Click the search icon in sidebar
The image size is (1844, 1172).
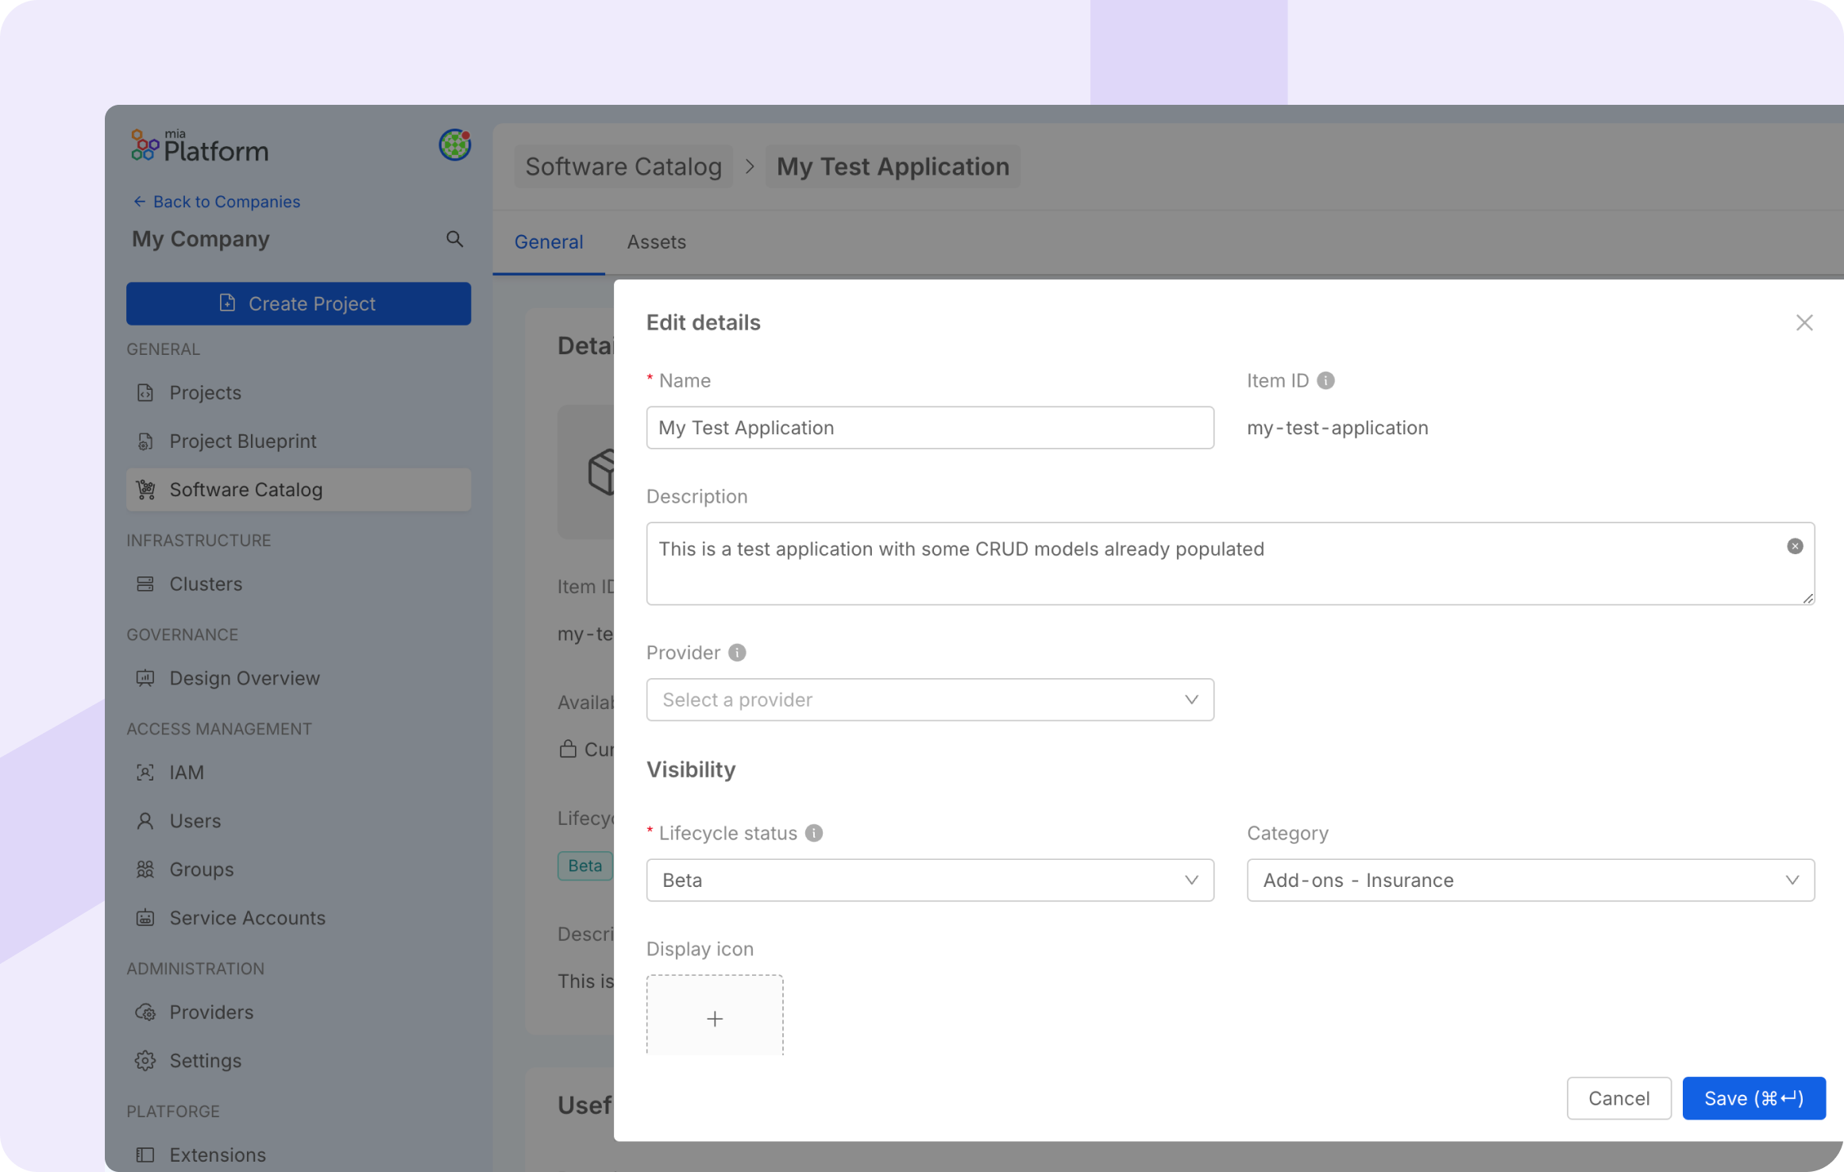[x=456, y=238]
